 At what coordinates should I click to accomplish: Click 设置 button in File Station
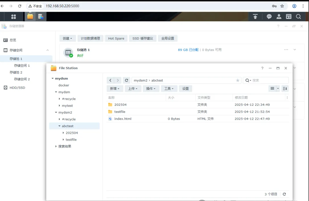[x=186, y=89]
